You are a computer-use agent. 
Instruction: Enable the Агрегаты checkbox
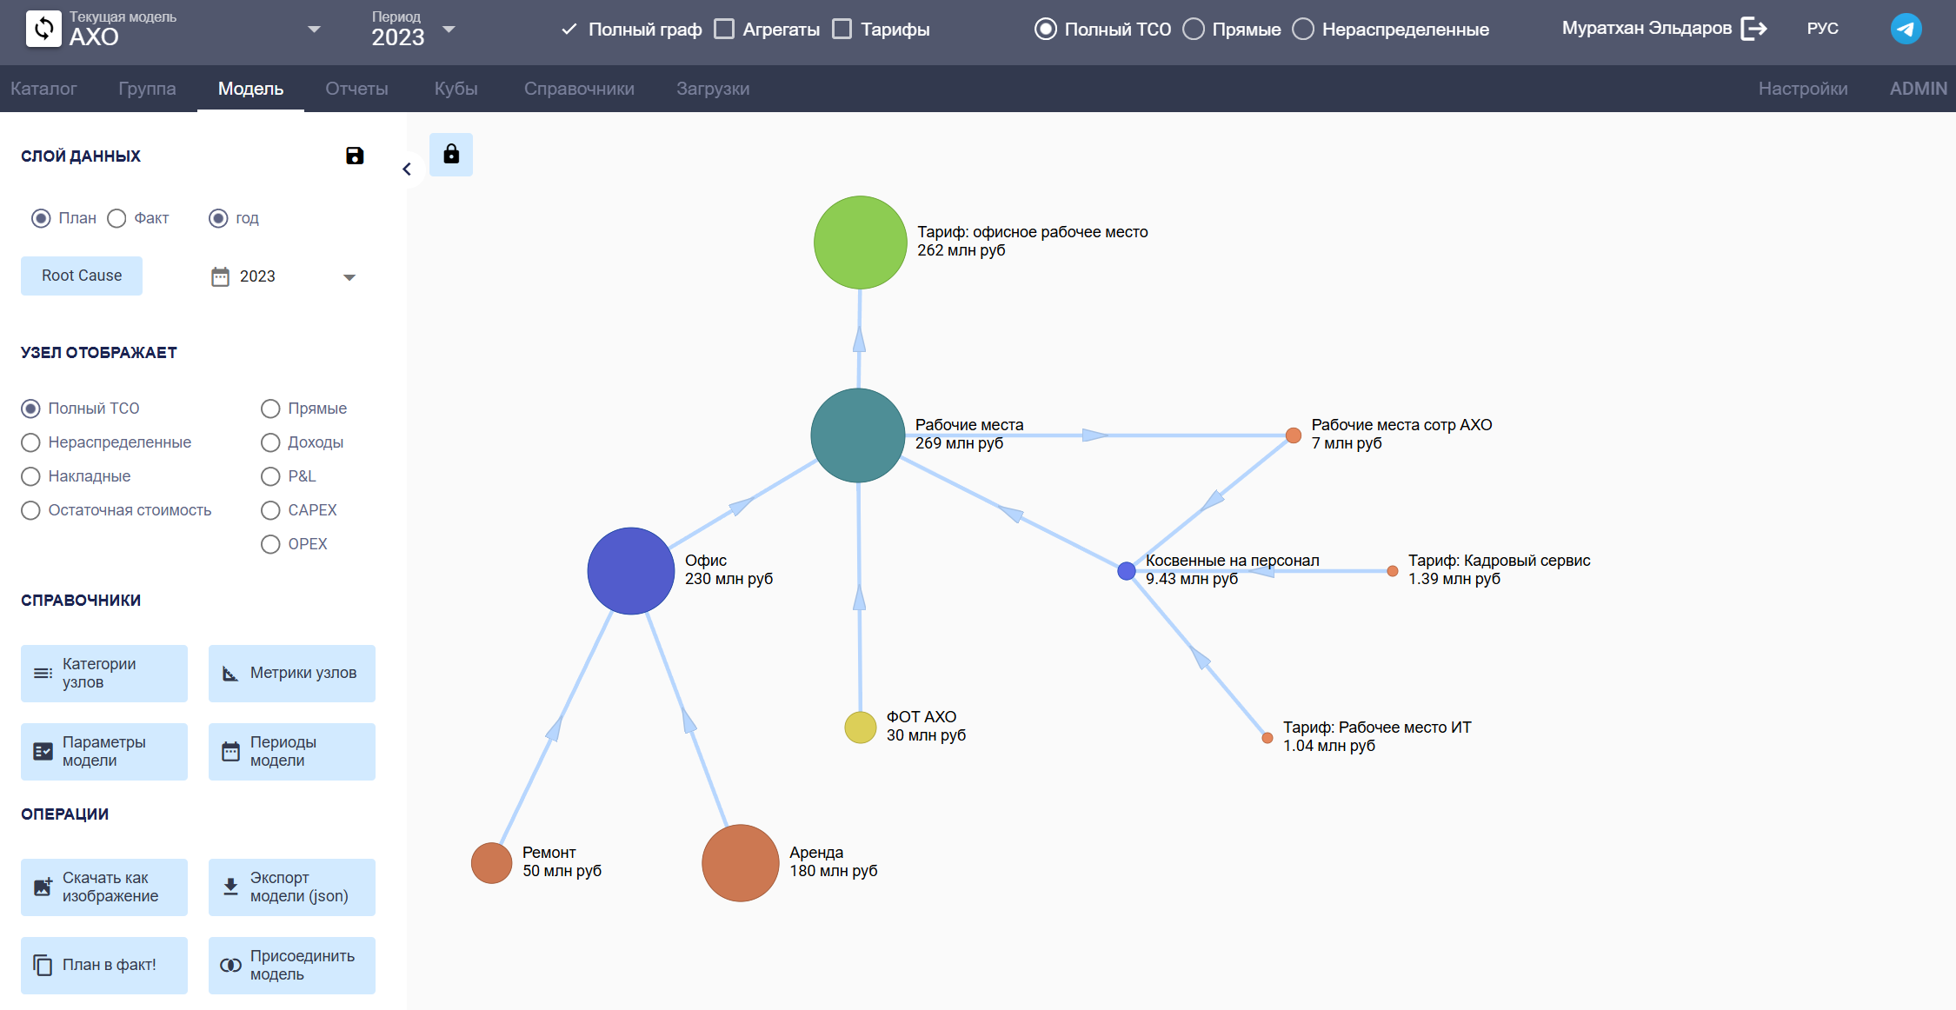[723, 29]
